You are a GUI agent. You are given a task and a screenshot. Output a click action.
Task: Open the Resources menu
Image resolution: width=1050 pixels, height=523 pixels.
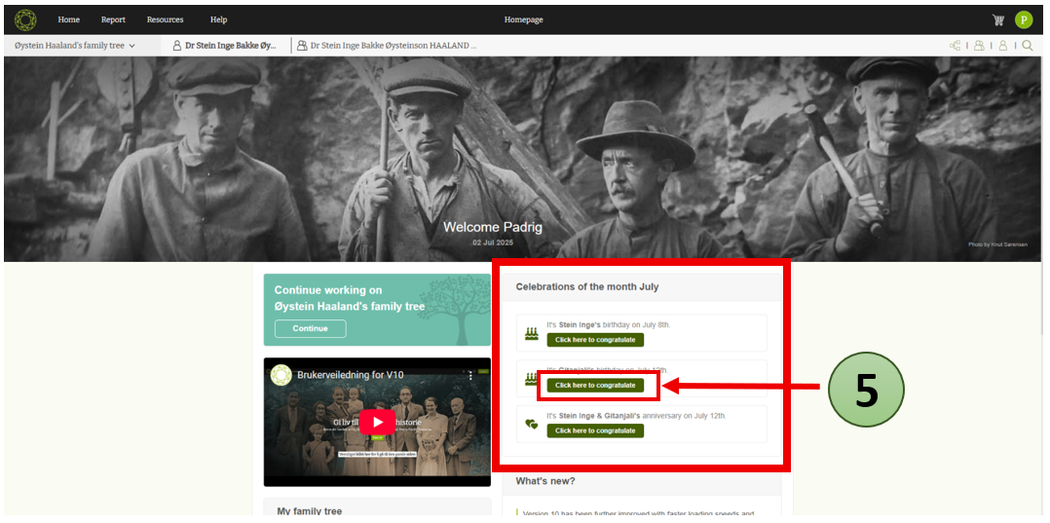pos(165,19)
